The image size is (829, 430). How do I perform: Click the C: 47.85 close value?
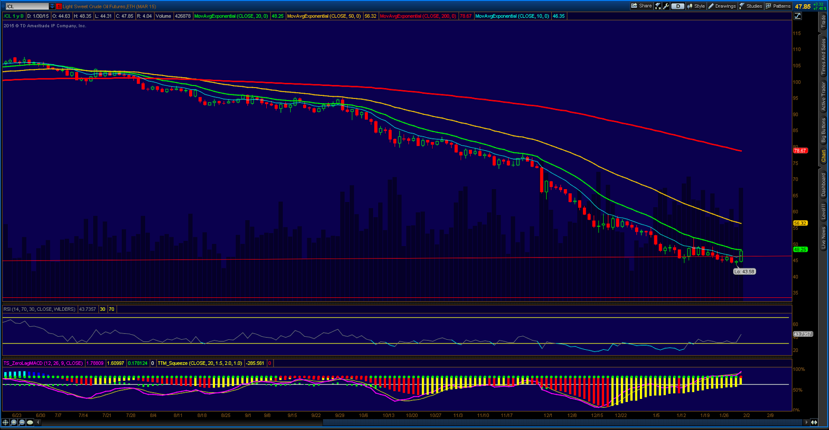pos(124,16)
